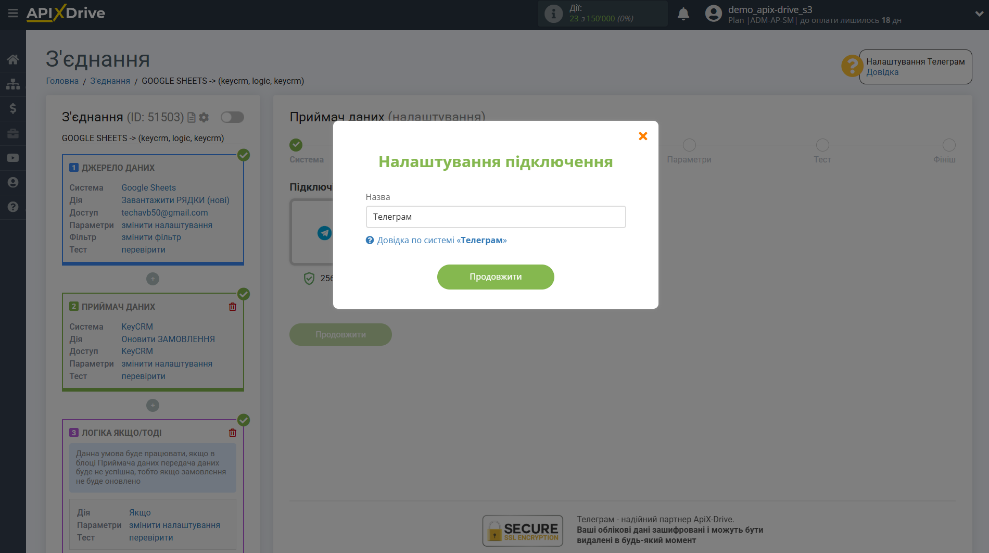Open the Довідка link in Telegram settings help
Screen dimensions: 989x553
click(882, 72)
